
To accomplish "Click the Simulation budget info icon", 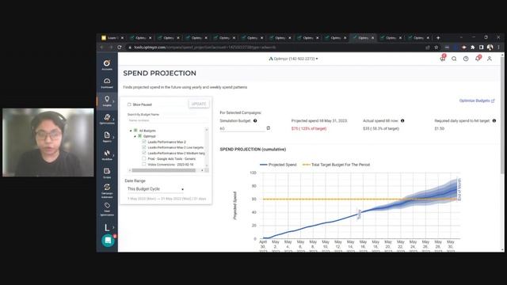I will coord(255,120).
